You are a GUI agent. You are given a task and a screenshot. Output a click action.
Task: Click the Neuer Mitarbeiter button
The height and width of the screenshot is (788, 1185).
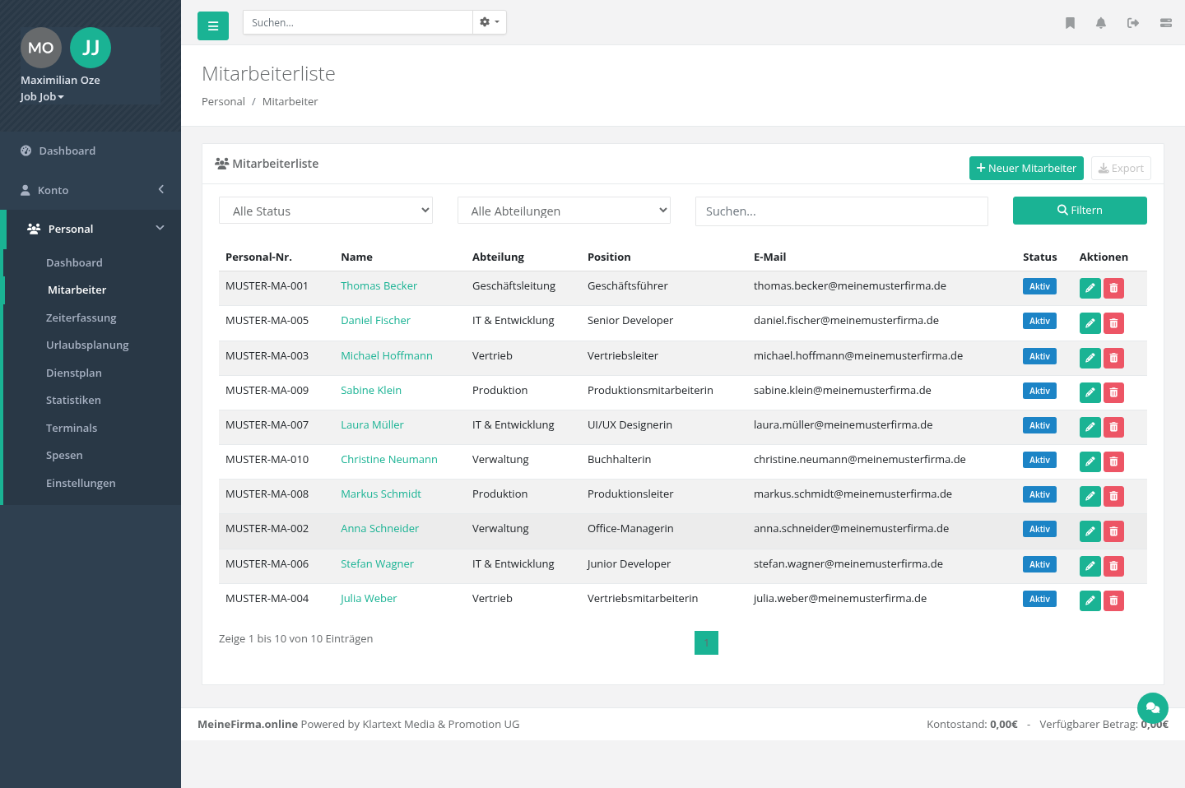[1026, 168]
